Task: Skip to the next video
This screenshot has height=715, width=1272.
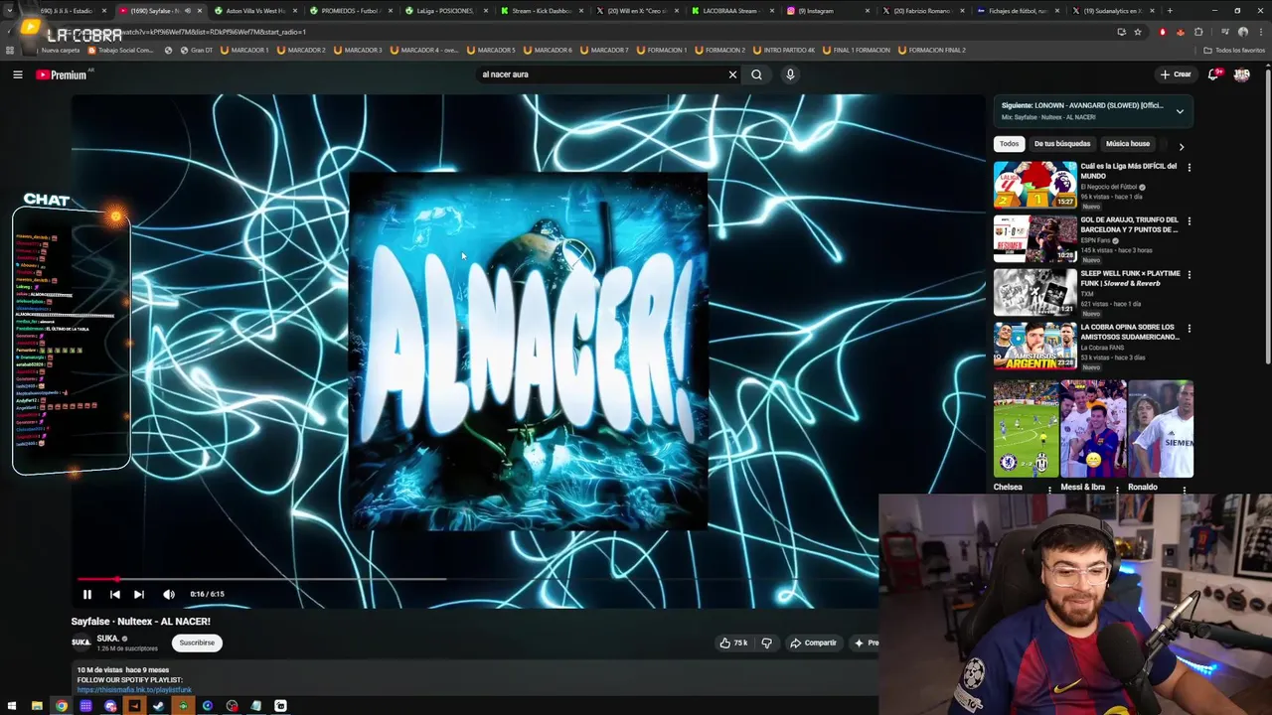Action: click(139, 594)
